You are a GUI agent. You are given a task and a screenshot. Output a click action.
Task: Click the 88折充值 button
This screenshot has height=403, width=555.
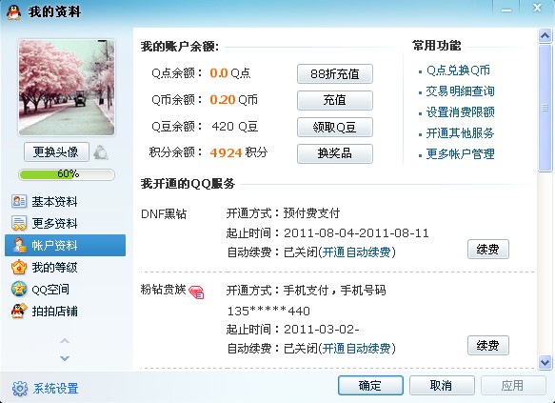point(335,73)
